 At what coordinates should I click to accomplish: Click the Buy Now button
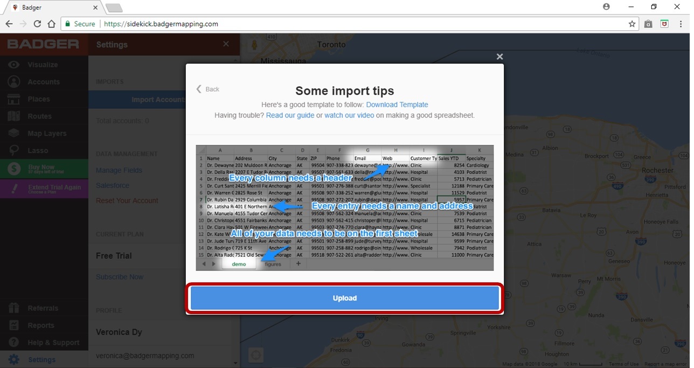pyautogui.click(x=44, y=169)
